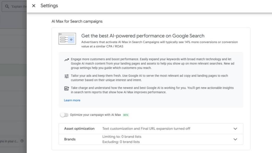Click the Limiting to 0 brand lists text
This screenshot has height=153, width=272.
click(x=122, y=137)
